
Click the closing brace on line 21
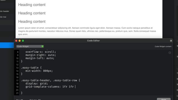22,93
